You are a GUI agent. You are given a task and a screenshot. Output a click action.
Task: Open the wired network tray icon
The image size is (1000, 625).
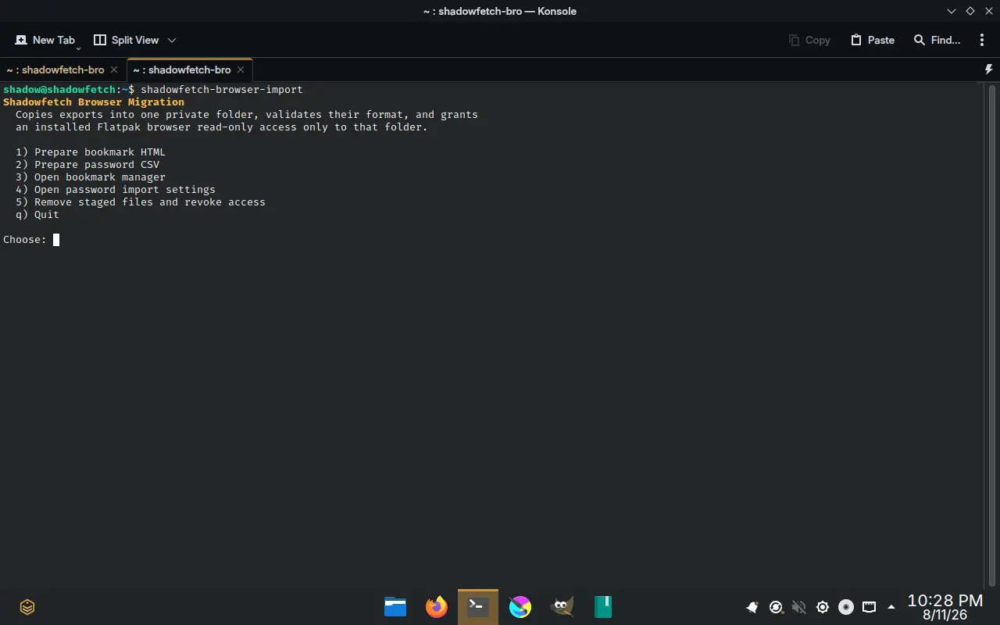coord(869,607)
